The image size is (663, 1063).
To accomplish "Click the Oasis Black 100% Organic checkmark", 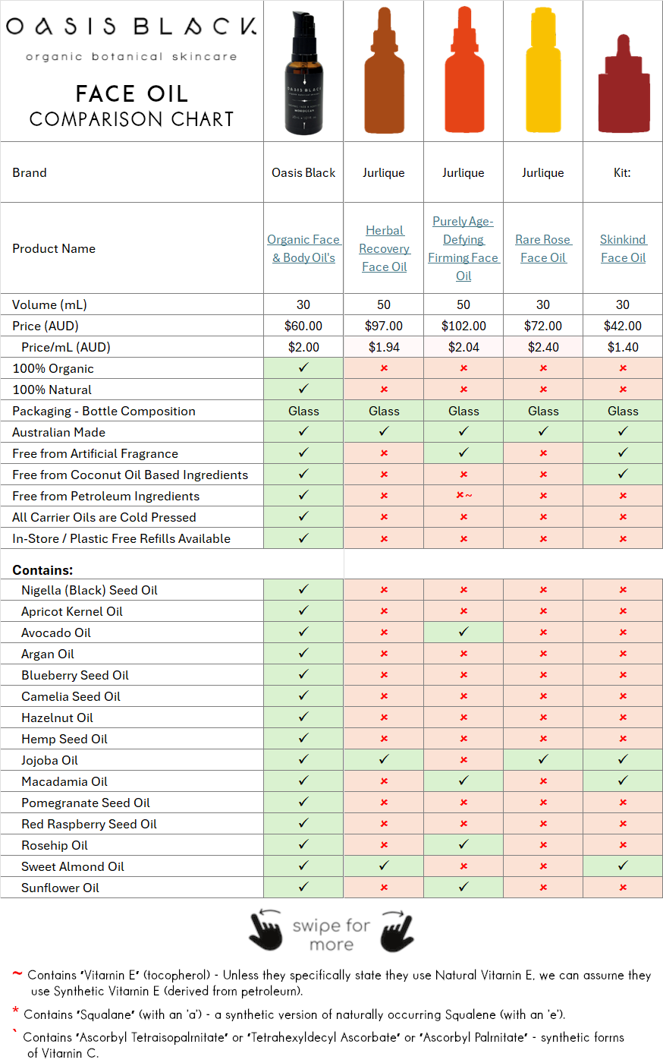I will click(x=303, y=367).
